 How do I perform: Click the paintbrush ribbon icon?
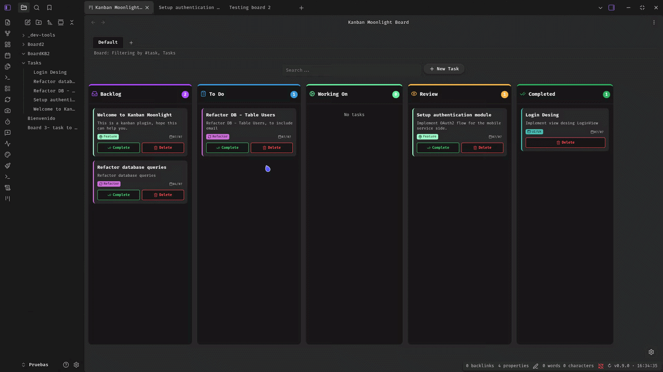pyautogui.click(x=7, y=166)
